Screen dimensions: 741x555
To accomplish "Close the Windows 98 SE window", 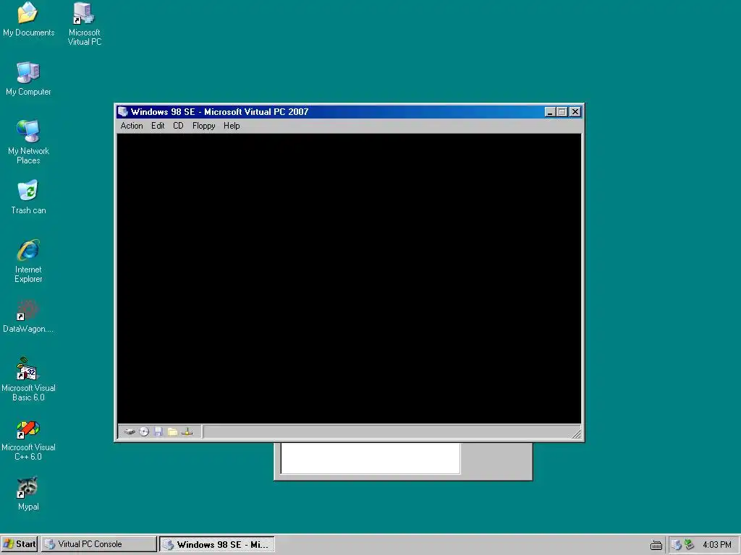I will point(575,112).
